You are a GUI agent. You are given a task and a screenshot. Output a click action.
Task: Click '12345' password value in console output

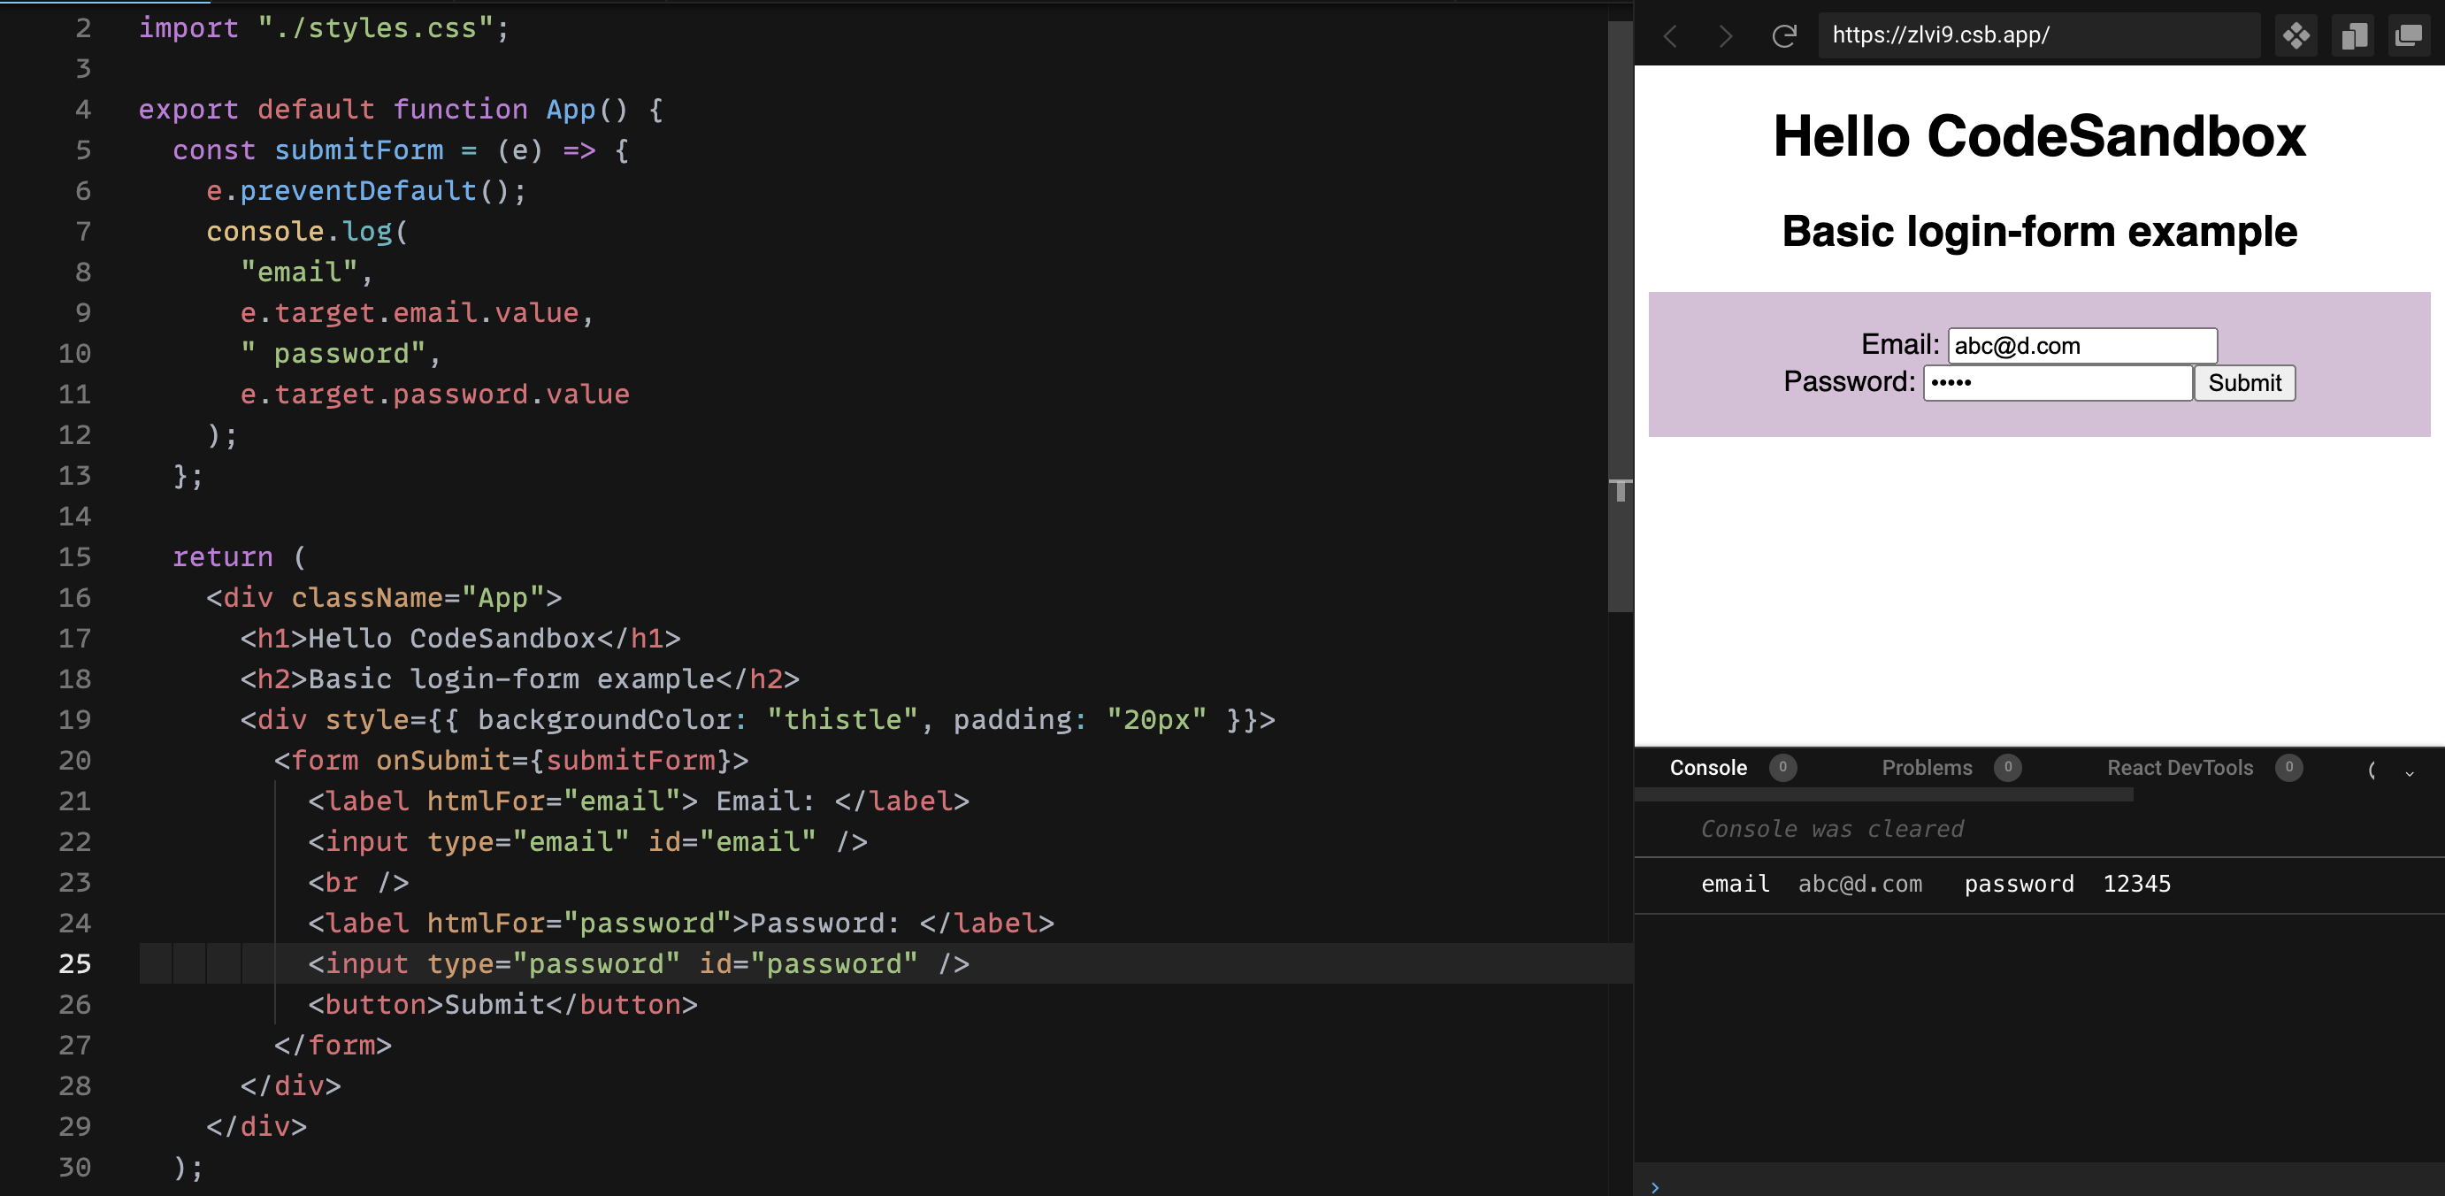click(x=2136, y=885)
